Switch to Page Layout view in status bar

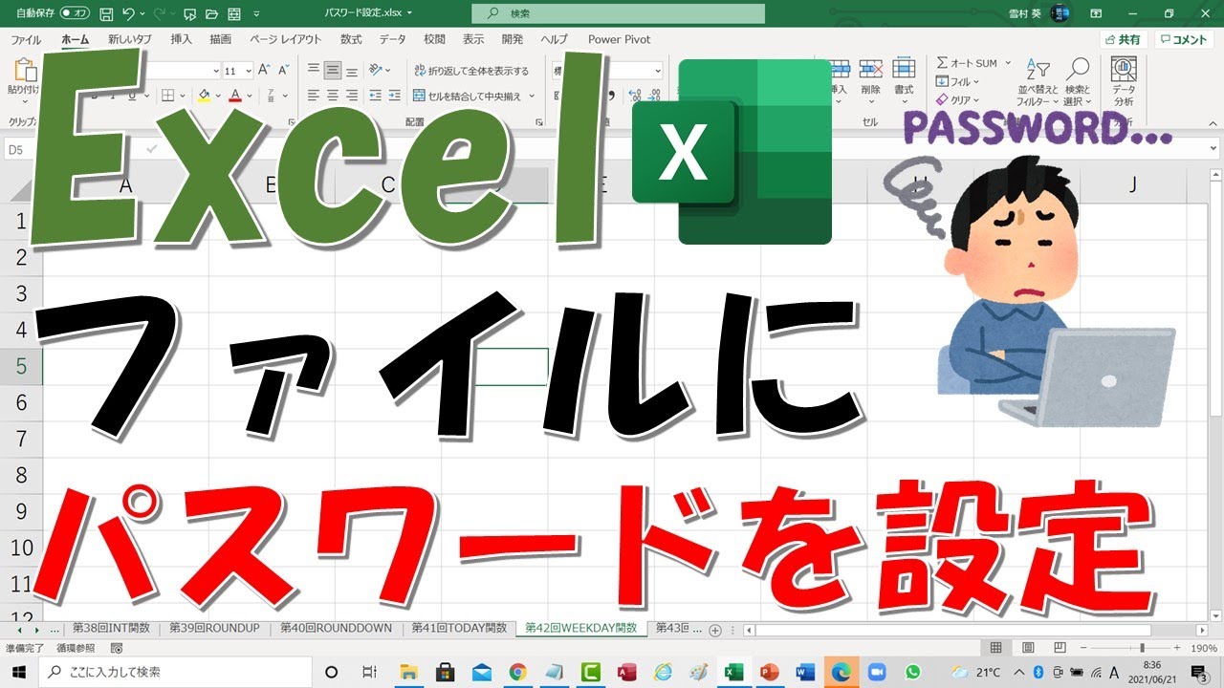pyautogui.click(x=1028, y=648)
